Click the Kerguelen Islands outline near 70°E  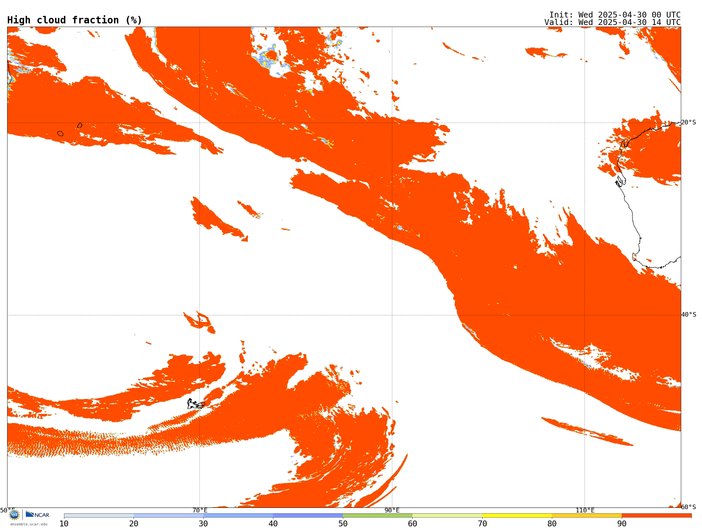tap(196, 404)
